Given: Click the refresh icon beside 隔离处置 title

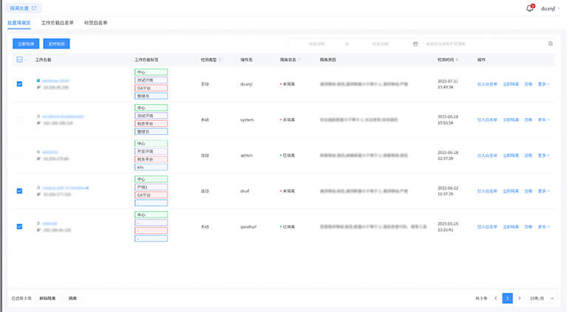Looking at the screenshot, I should coord(33,7).
